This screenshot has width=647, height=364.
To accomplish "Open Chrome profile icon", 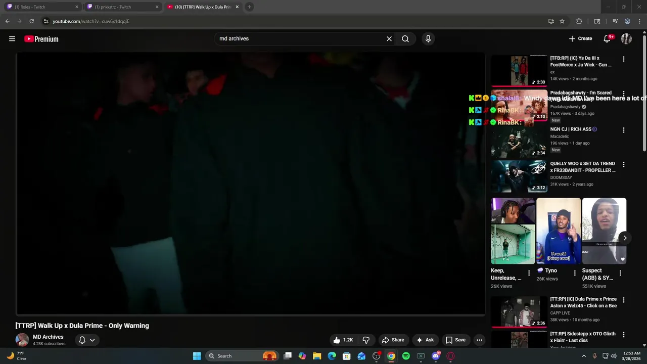I will tap(627, 21).
